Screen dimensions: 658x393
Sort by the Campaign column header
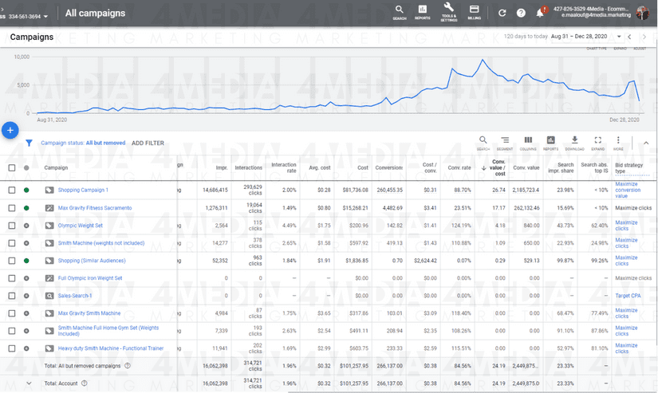[x=56, y=167]
